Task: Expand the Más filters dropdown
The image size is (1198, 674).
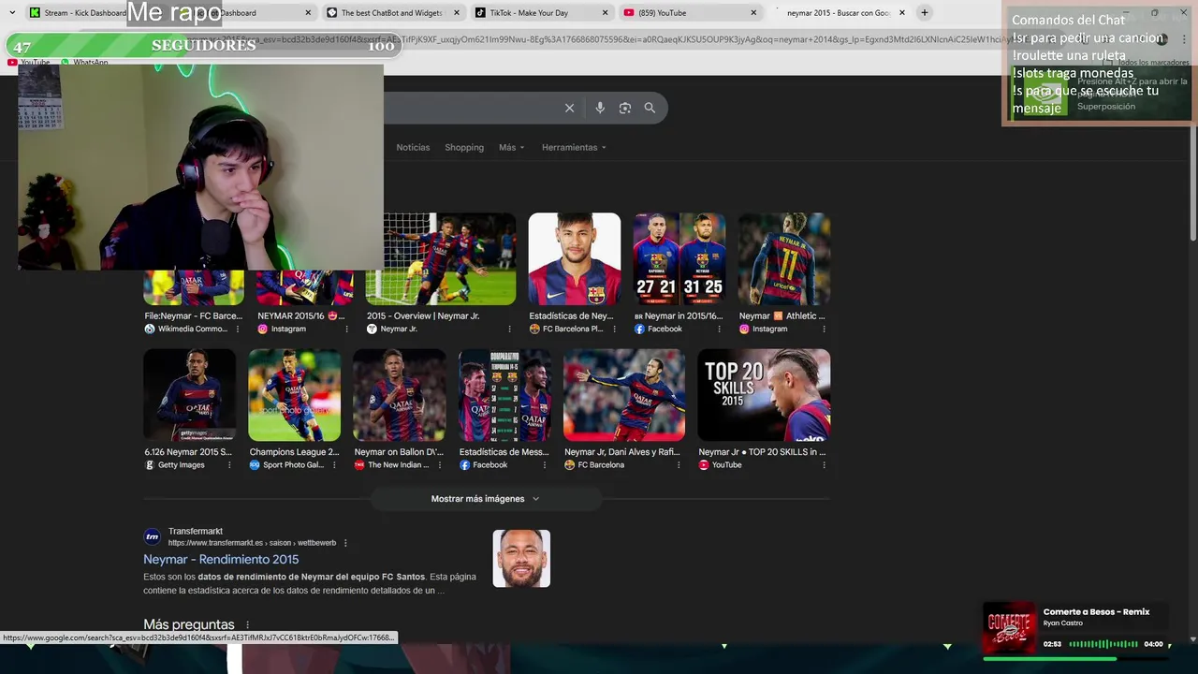Action: pos(511,148)
